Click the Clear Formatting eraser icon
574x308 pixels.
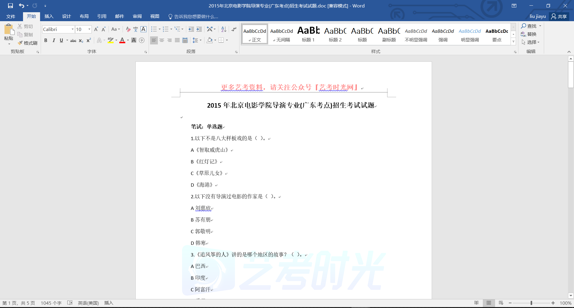coord(128,29)
